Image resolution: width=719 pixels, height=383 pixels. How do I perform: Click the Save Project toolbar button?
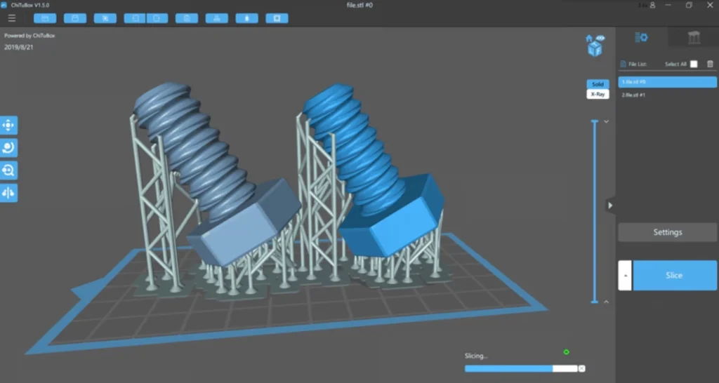point(75,18)
